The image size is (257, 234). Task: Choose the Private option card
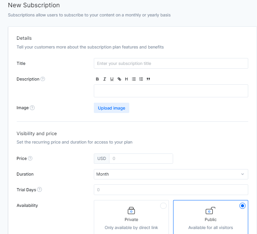131,217
